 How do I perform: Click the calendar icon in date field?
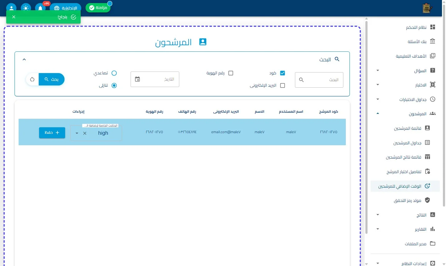click(x=137, y=79)
